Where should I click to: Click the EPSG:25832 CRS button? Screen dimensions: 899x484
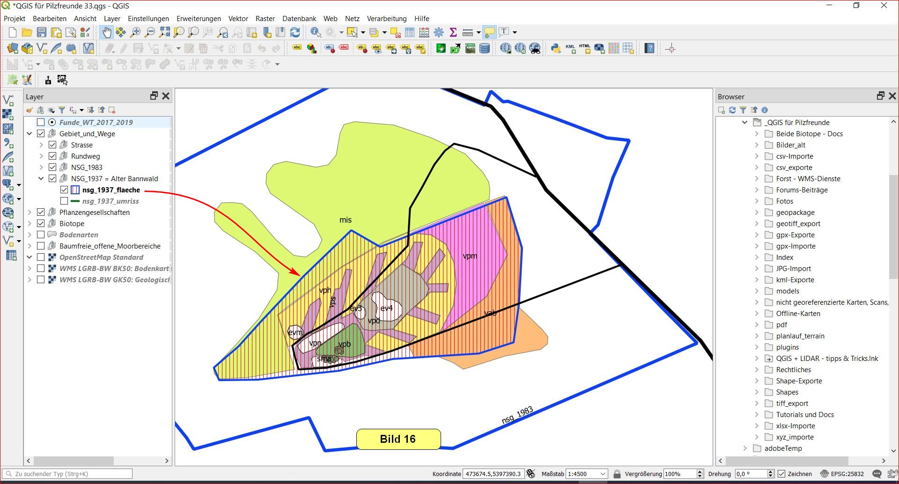click(842, 474)
